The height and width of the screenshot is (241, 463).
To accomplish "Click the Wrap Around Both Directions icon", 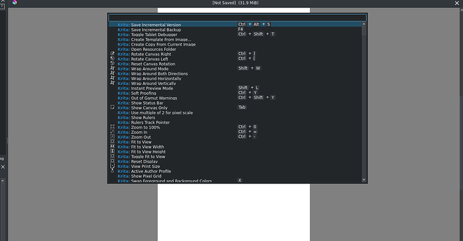I will pos(112,74).
